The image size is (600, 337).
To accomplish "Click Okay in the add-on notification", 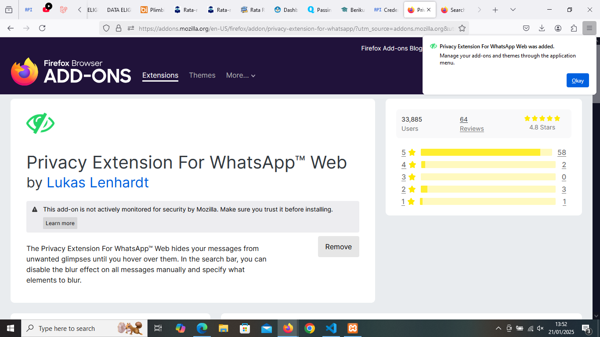I will (578, 80).
